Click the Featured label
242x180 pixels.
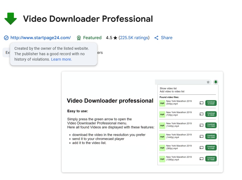92,38
